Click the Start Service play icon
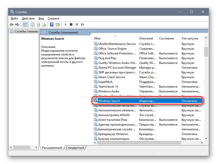The image size is (217, 164). coord(66,24)
